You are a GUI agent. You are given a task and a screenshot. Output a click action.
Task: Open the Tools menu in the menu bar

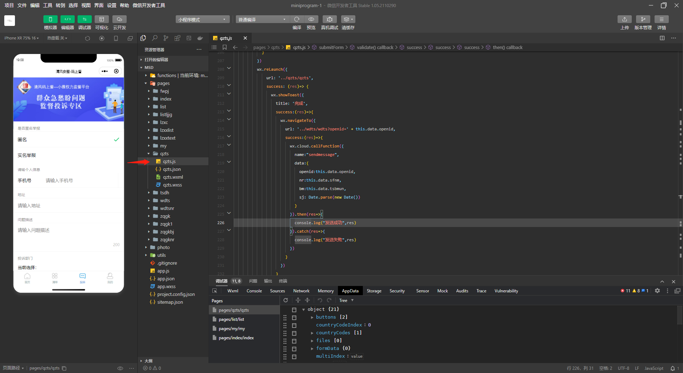pyautogui.click(x=47, y=5)
